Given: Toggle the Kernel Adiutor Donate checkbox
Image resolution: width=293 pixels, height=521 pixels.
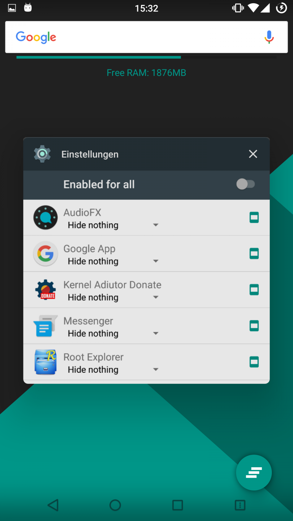Looking at the screenshot, I should click(x=254, y=289).
